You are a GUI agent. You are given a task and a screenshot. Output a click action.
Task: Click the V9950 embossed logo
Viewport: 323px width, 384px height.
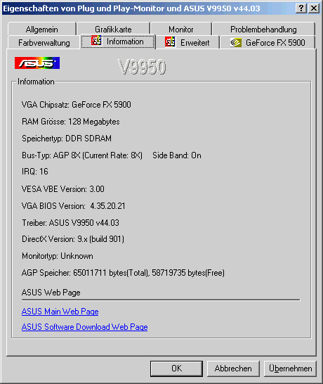pos(142,67)
